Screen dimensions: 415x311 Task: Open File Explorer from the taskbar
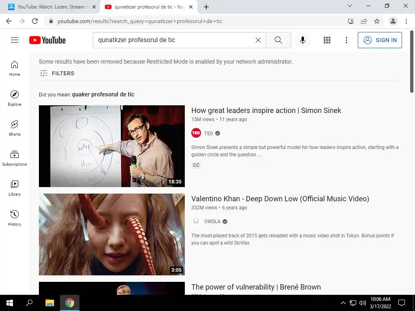click(49, 303)
